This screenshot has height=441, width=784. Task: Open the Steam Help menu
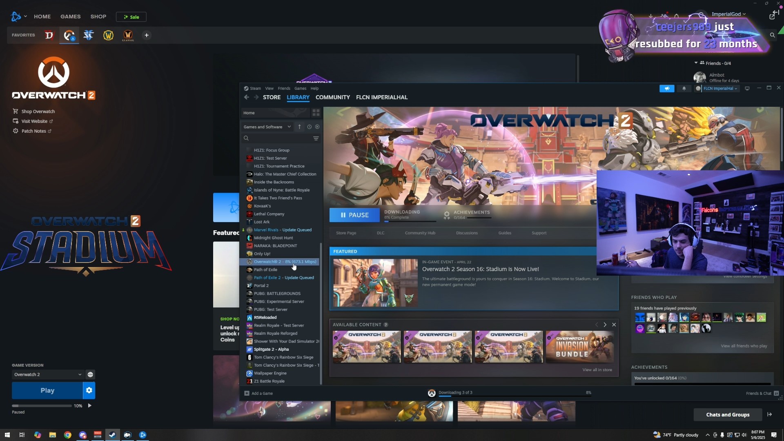click(x=314, y=88)
